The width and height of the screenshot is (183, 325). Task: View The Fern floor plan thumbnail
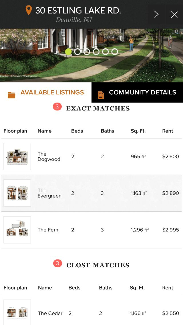[x=17, y=230]
